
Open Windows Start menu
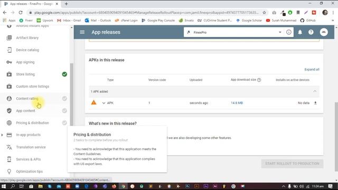pyautogui.click(x=4, y=186)
